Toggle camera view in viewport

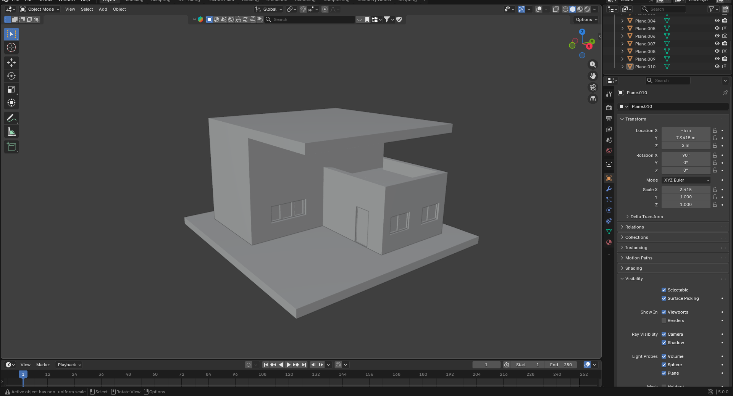tap(593, 87)
